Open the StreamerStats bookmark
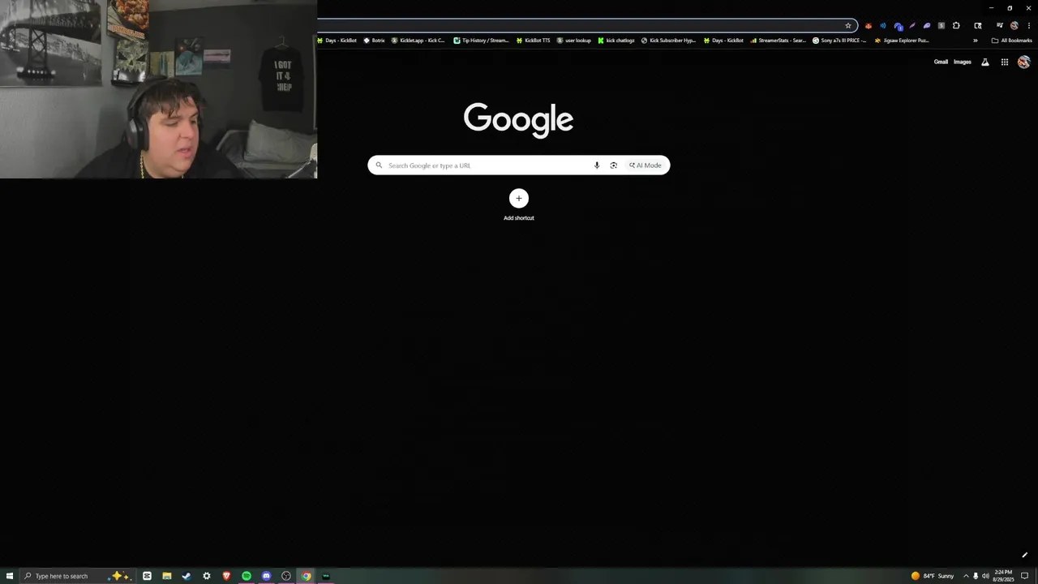 coord(778,40)
